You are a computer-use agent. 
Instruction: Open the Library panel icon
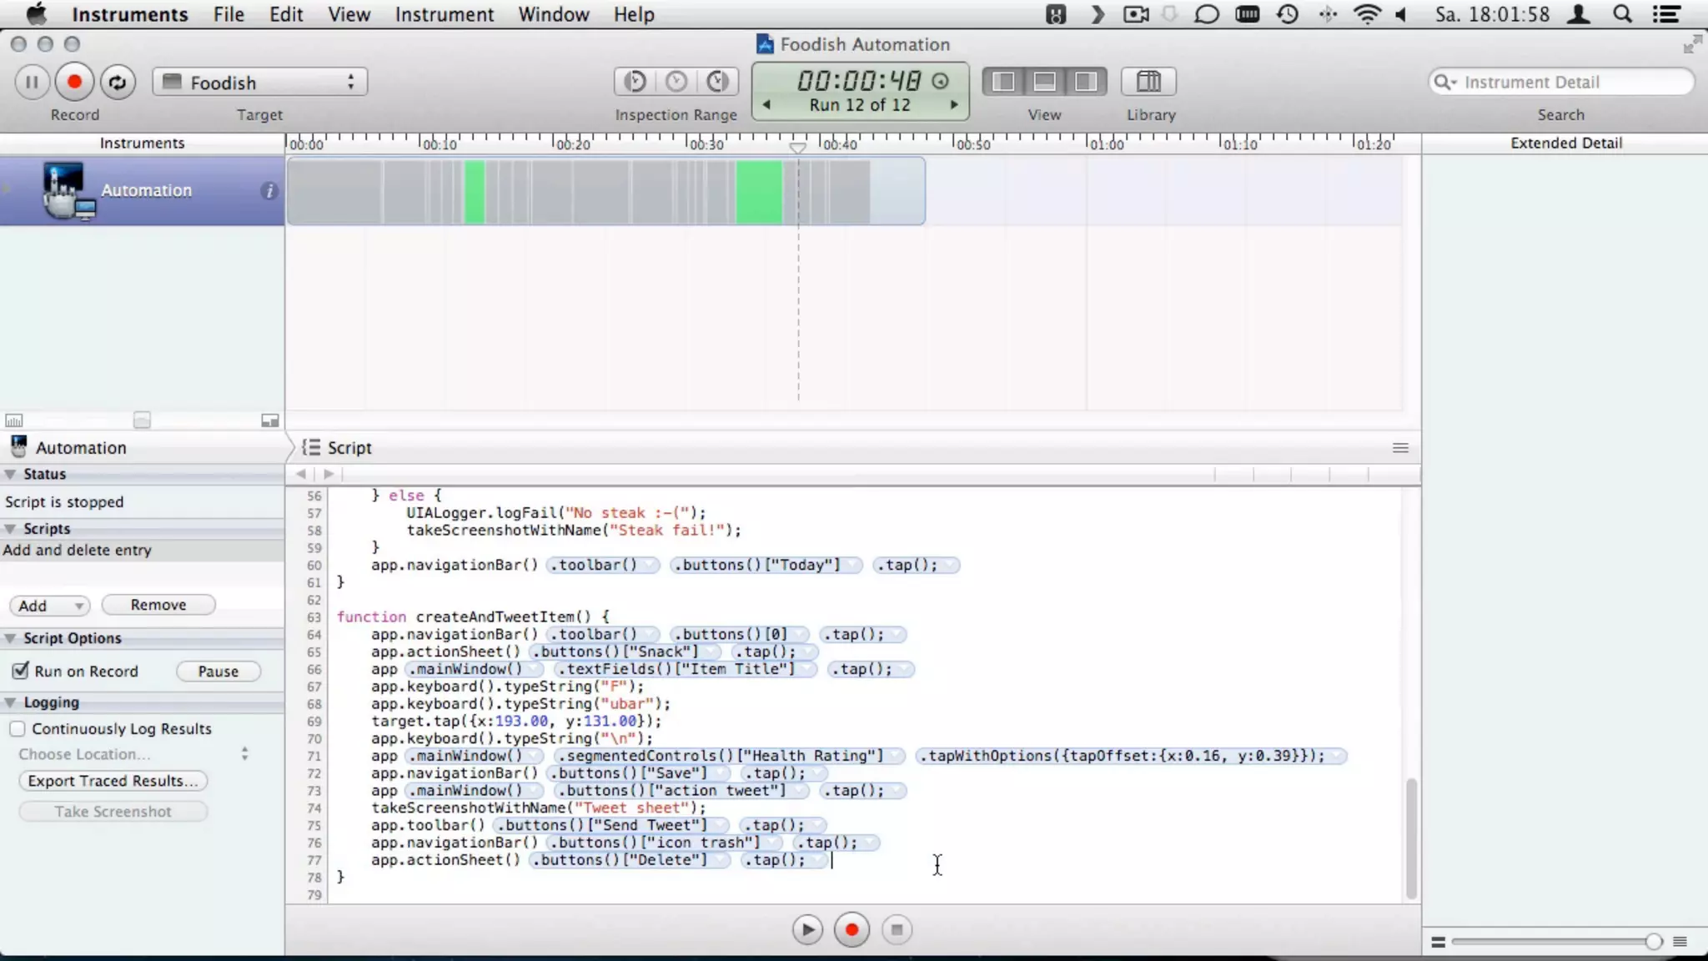pyautogui.click(x=1148, y=82)
